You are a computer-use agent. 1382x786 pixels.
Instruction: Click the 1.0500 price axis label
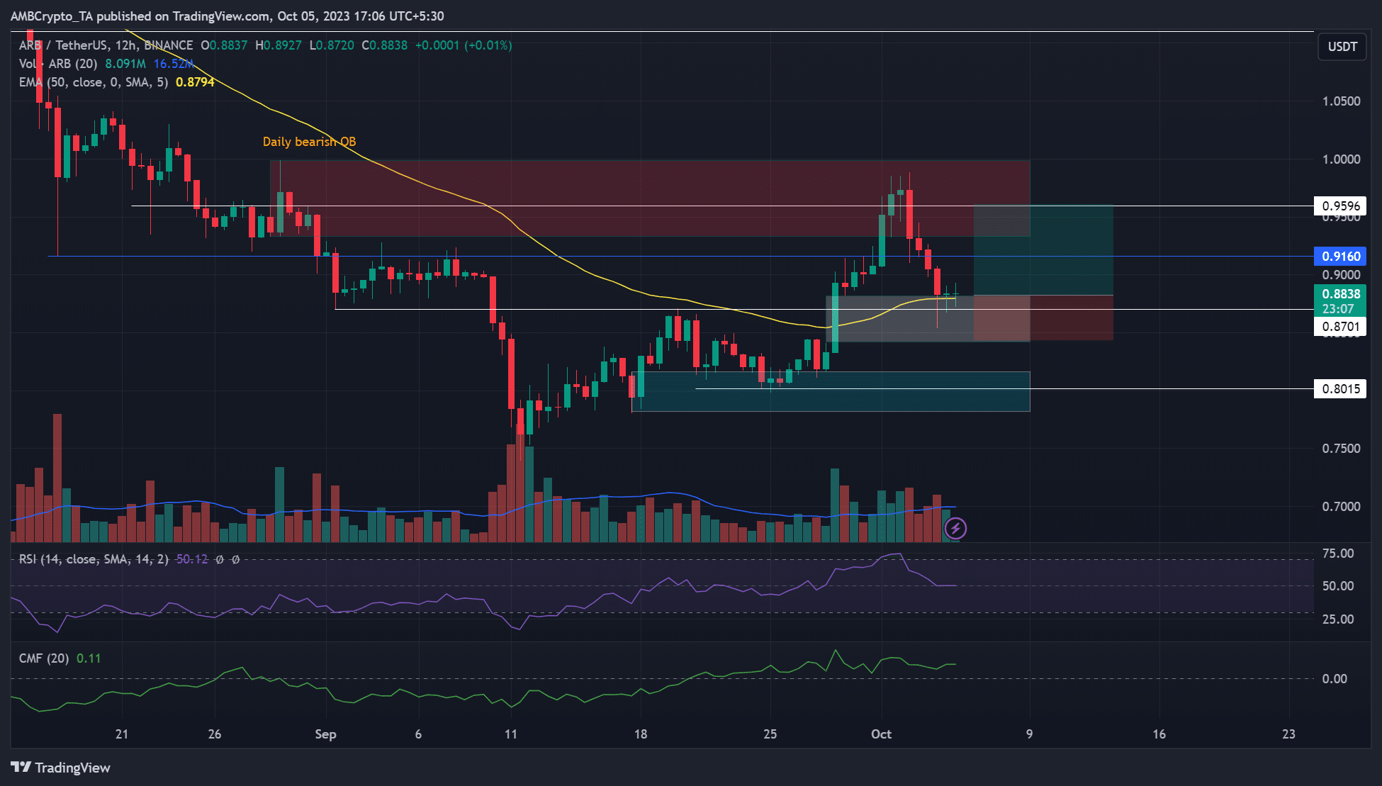(1342, 101)
